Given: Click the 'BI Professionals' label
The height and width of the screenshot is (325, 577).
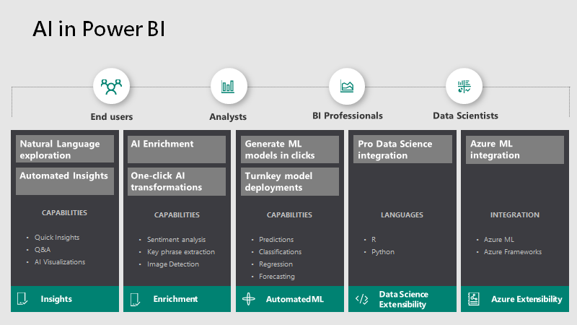Looking at the screenshot, I should [348, 116].
